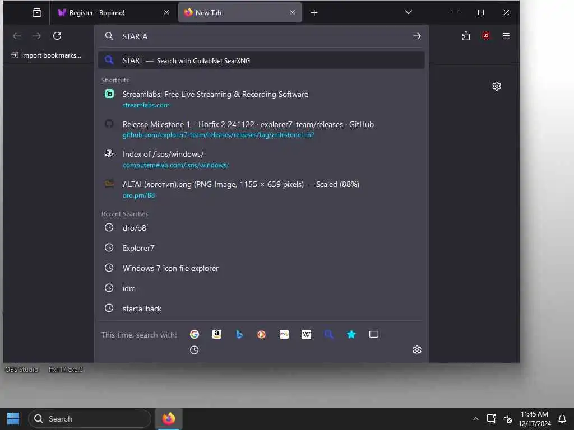This screenshot has width=574, height=430.
Task: Open the Extensions puzzle icon
Action: (x=466, y=36)
